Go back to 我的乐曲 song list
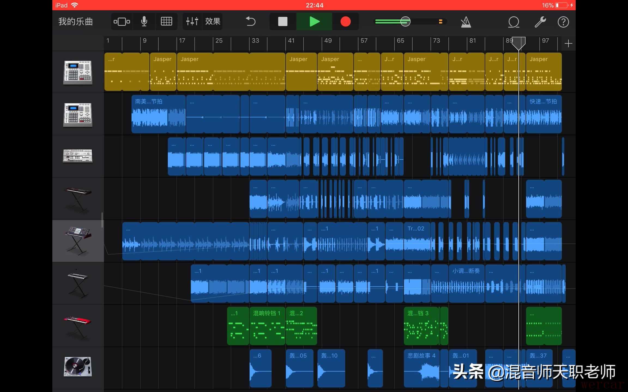This screenshot has width=628, height=392. (76, 22)
